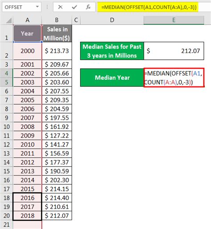Select cell containing year 2000
Viewport: 211px width, 229px height.
coord(28,51)
